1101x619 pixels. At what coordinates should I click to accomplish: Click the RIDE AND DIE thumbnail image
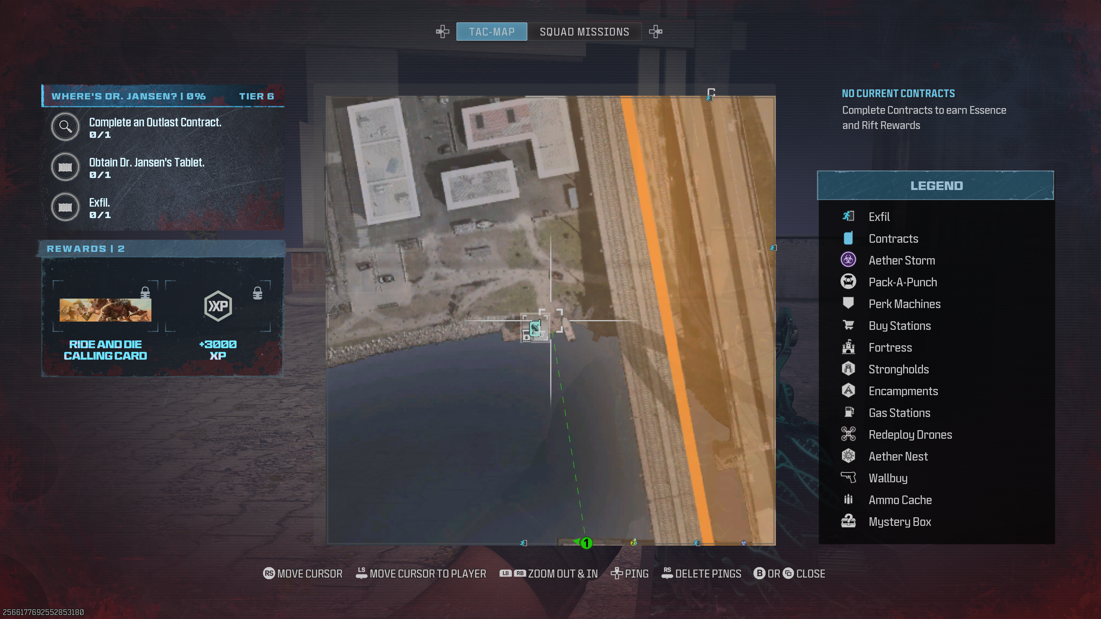point(106,308)
